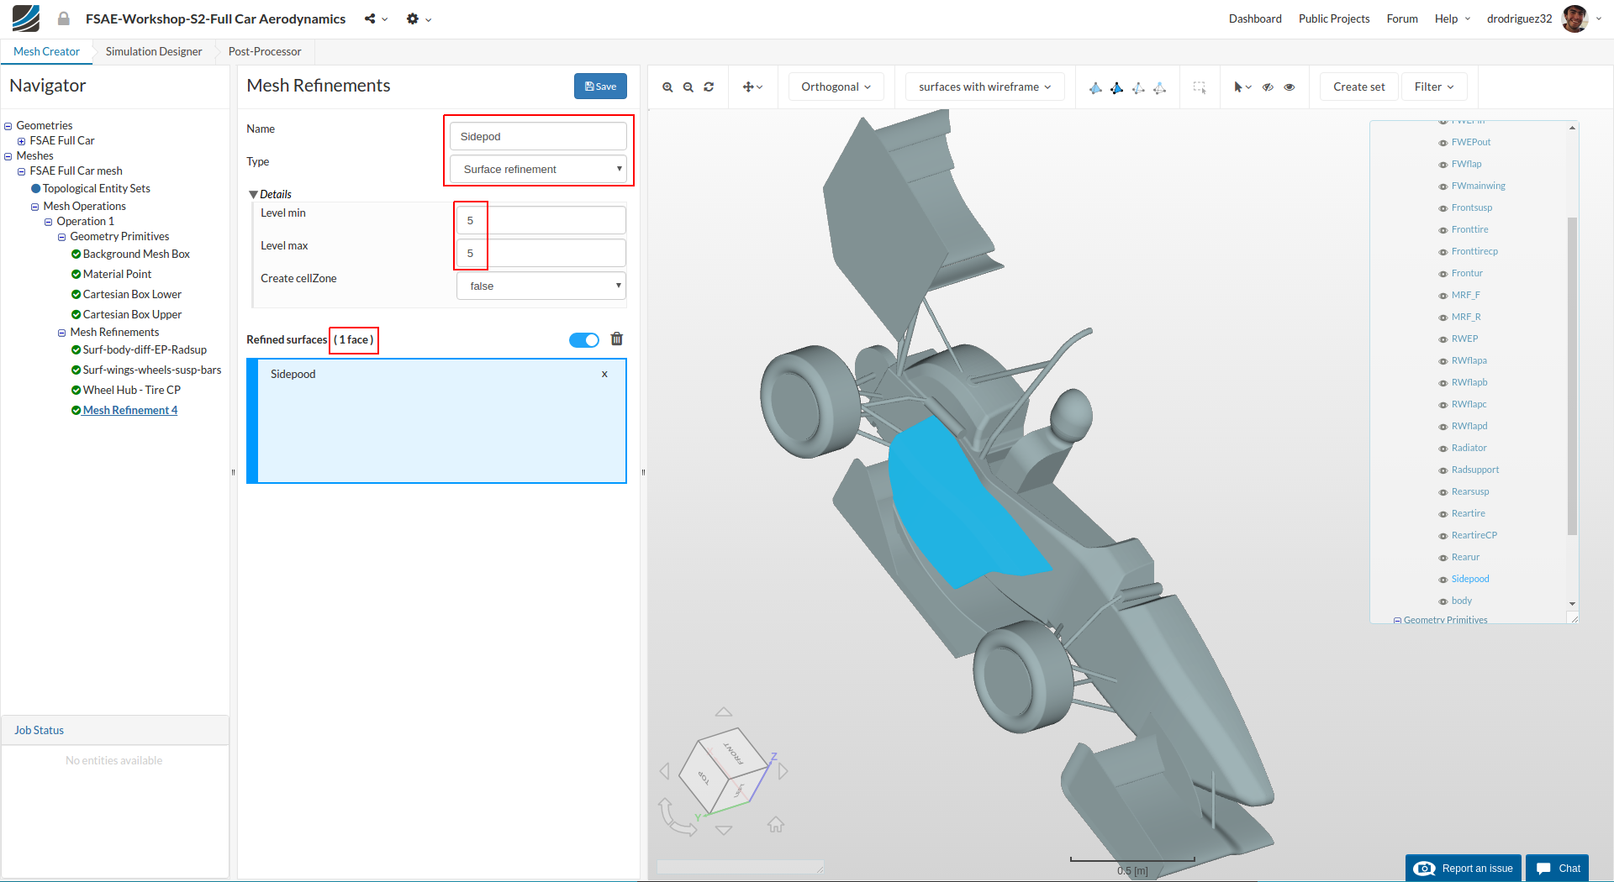Open the Help menu
Screen dimensions: 1614x882
click(x=1453, y=19)
